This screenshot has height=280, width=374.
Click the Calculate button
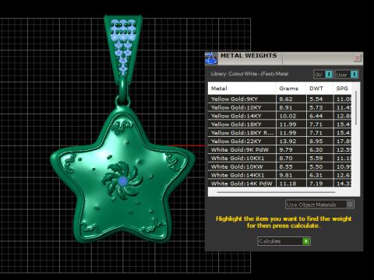[284, 241]
